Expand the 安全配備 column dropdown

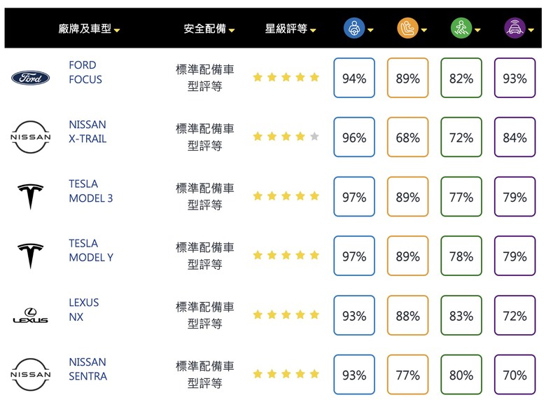point(232,30)
